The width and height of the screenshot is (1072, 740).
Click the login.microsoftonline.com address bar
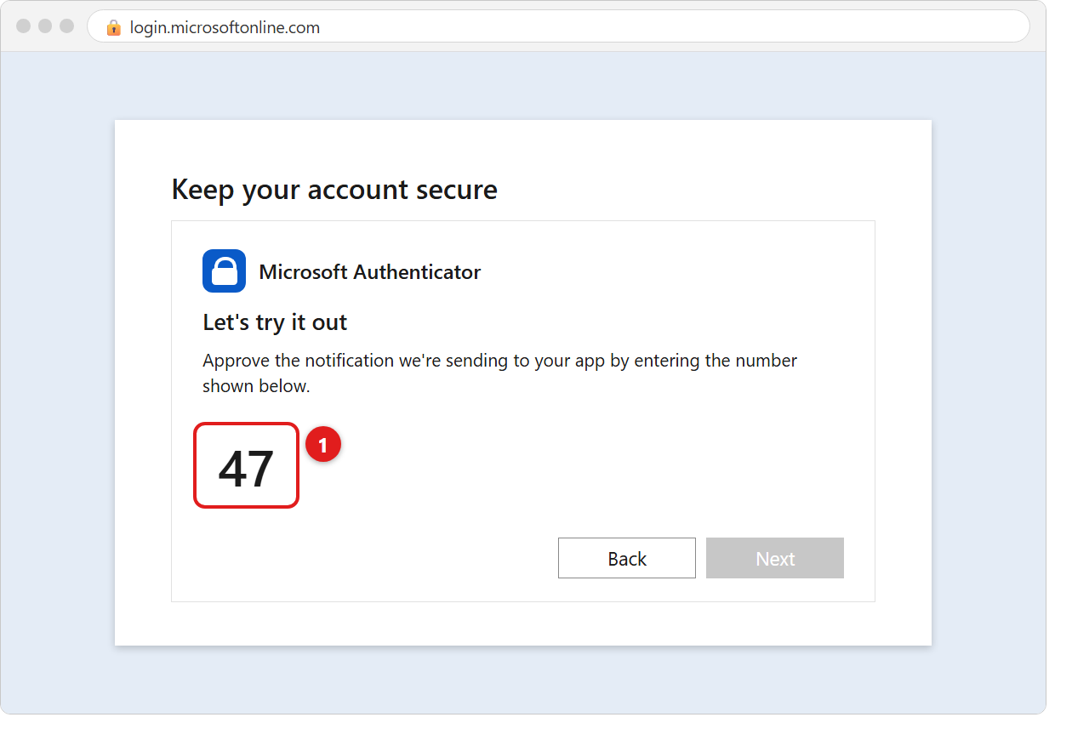558,27
